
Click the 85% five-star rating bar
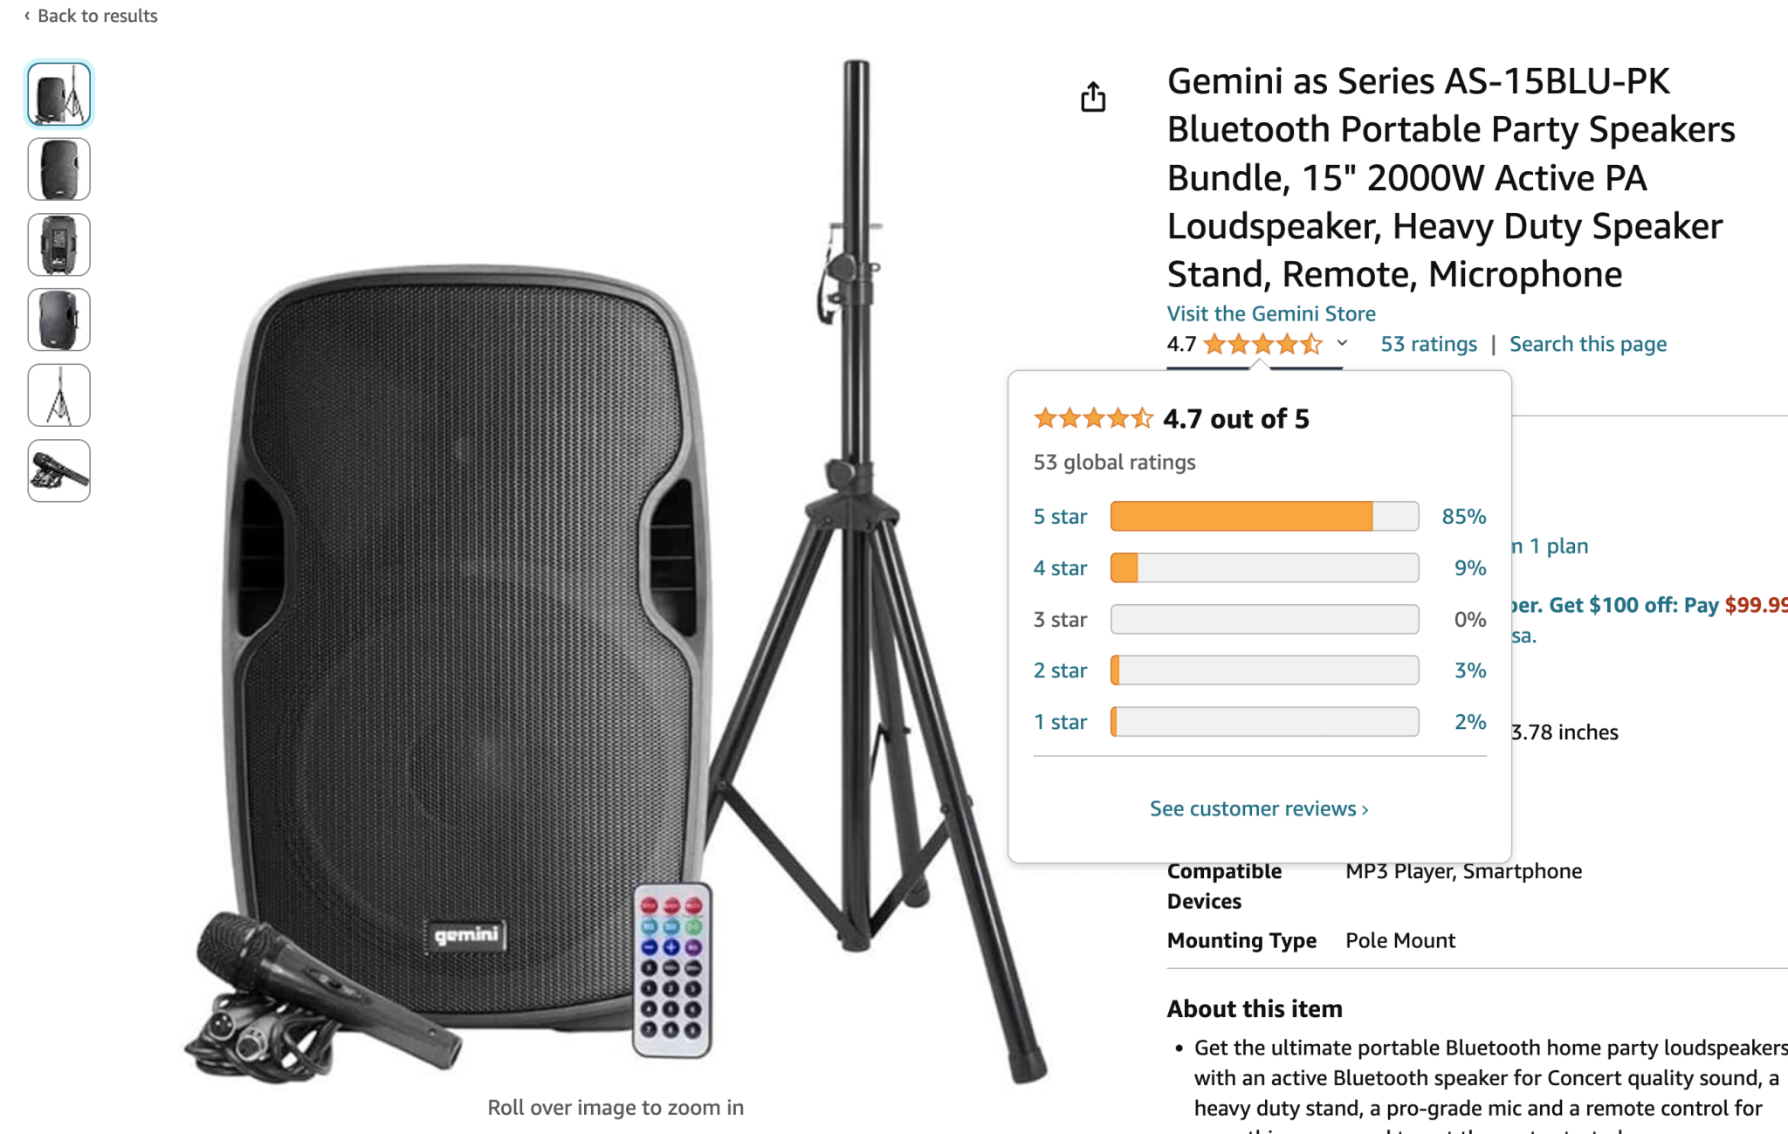pyautogui.click(x=1264, y=517)
